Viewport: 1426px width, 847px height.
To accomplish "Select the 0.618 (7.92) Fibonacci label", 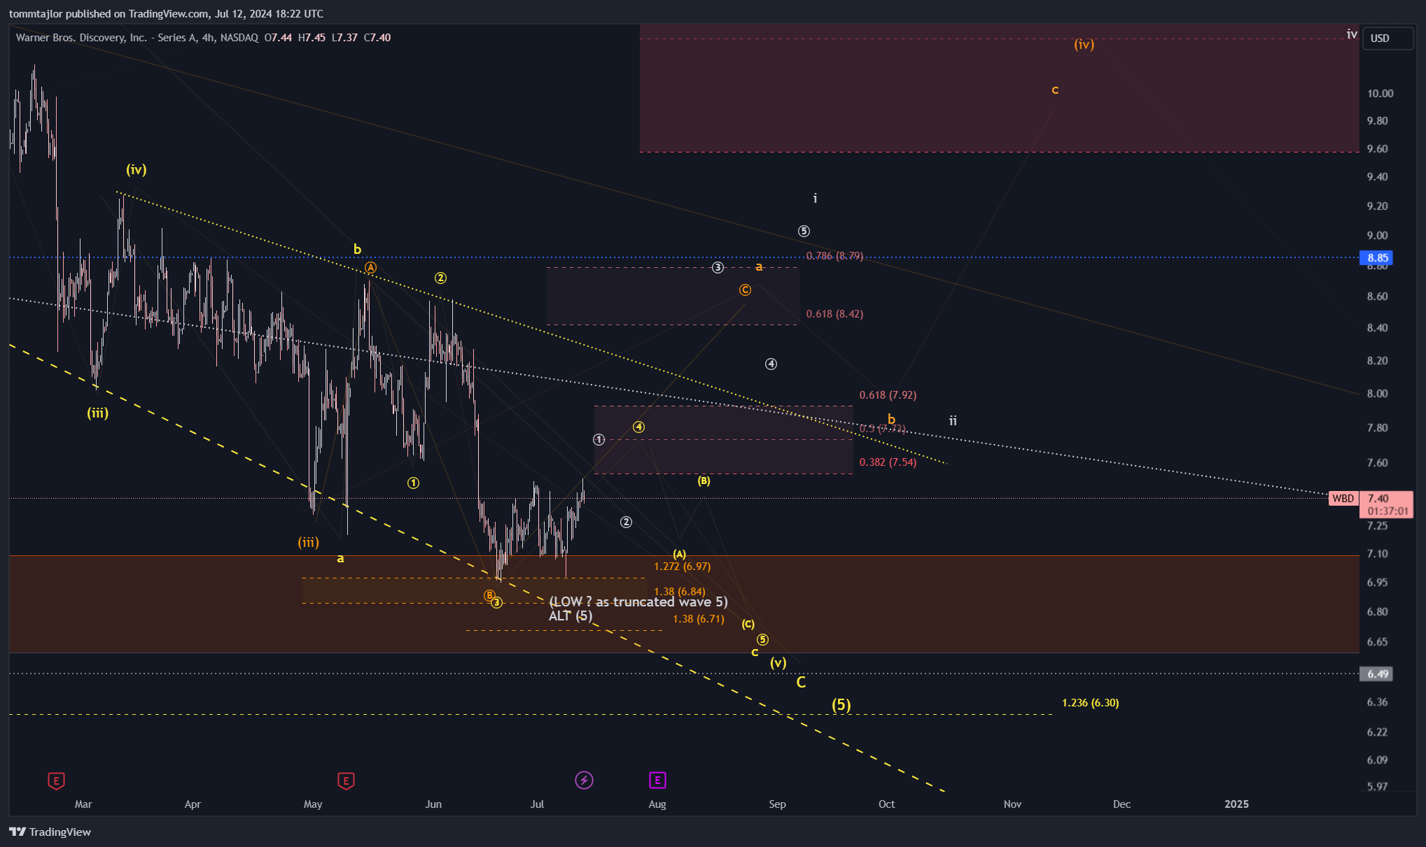I will tap(888, 395).
